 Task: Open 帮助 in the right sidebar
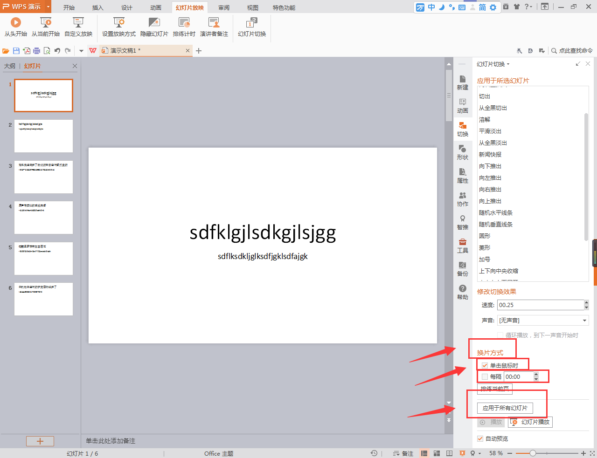pos(463,292)
